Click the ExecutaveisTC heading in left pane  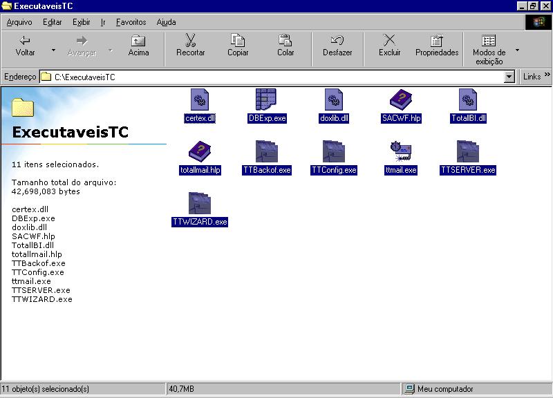click(x=71, y=132)
